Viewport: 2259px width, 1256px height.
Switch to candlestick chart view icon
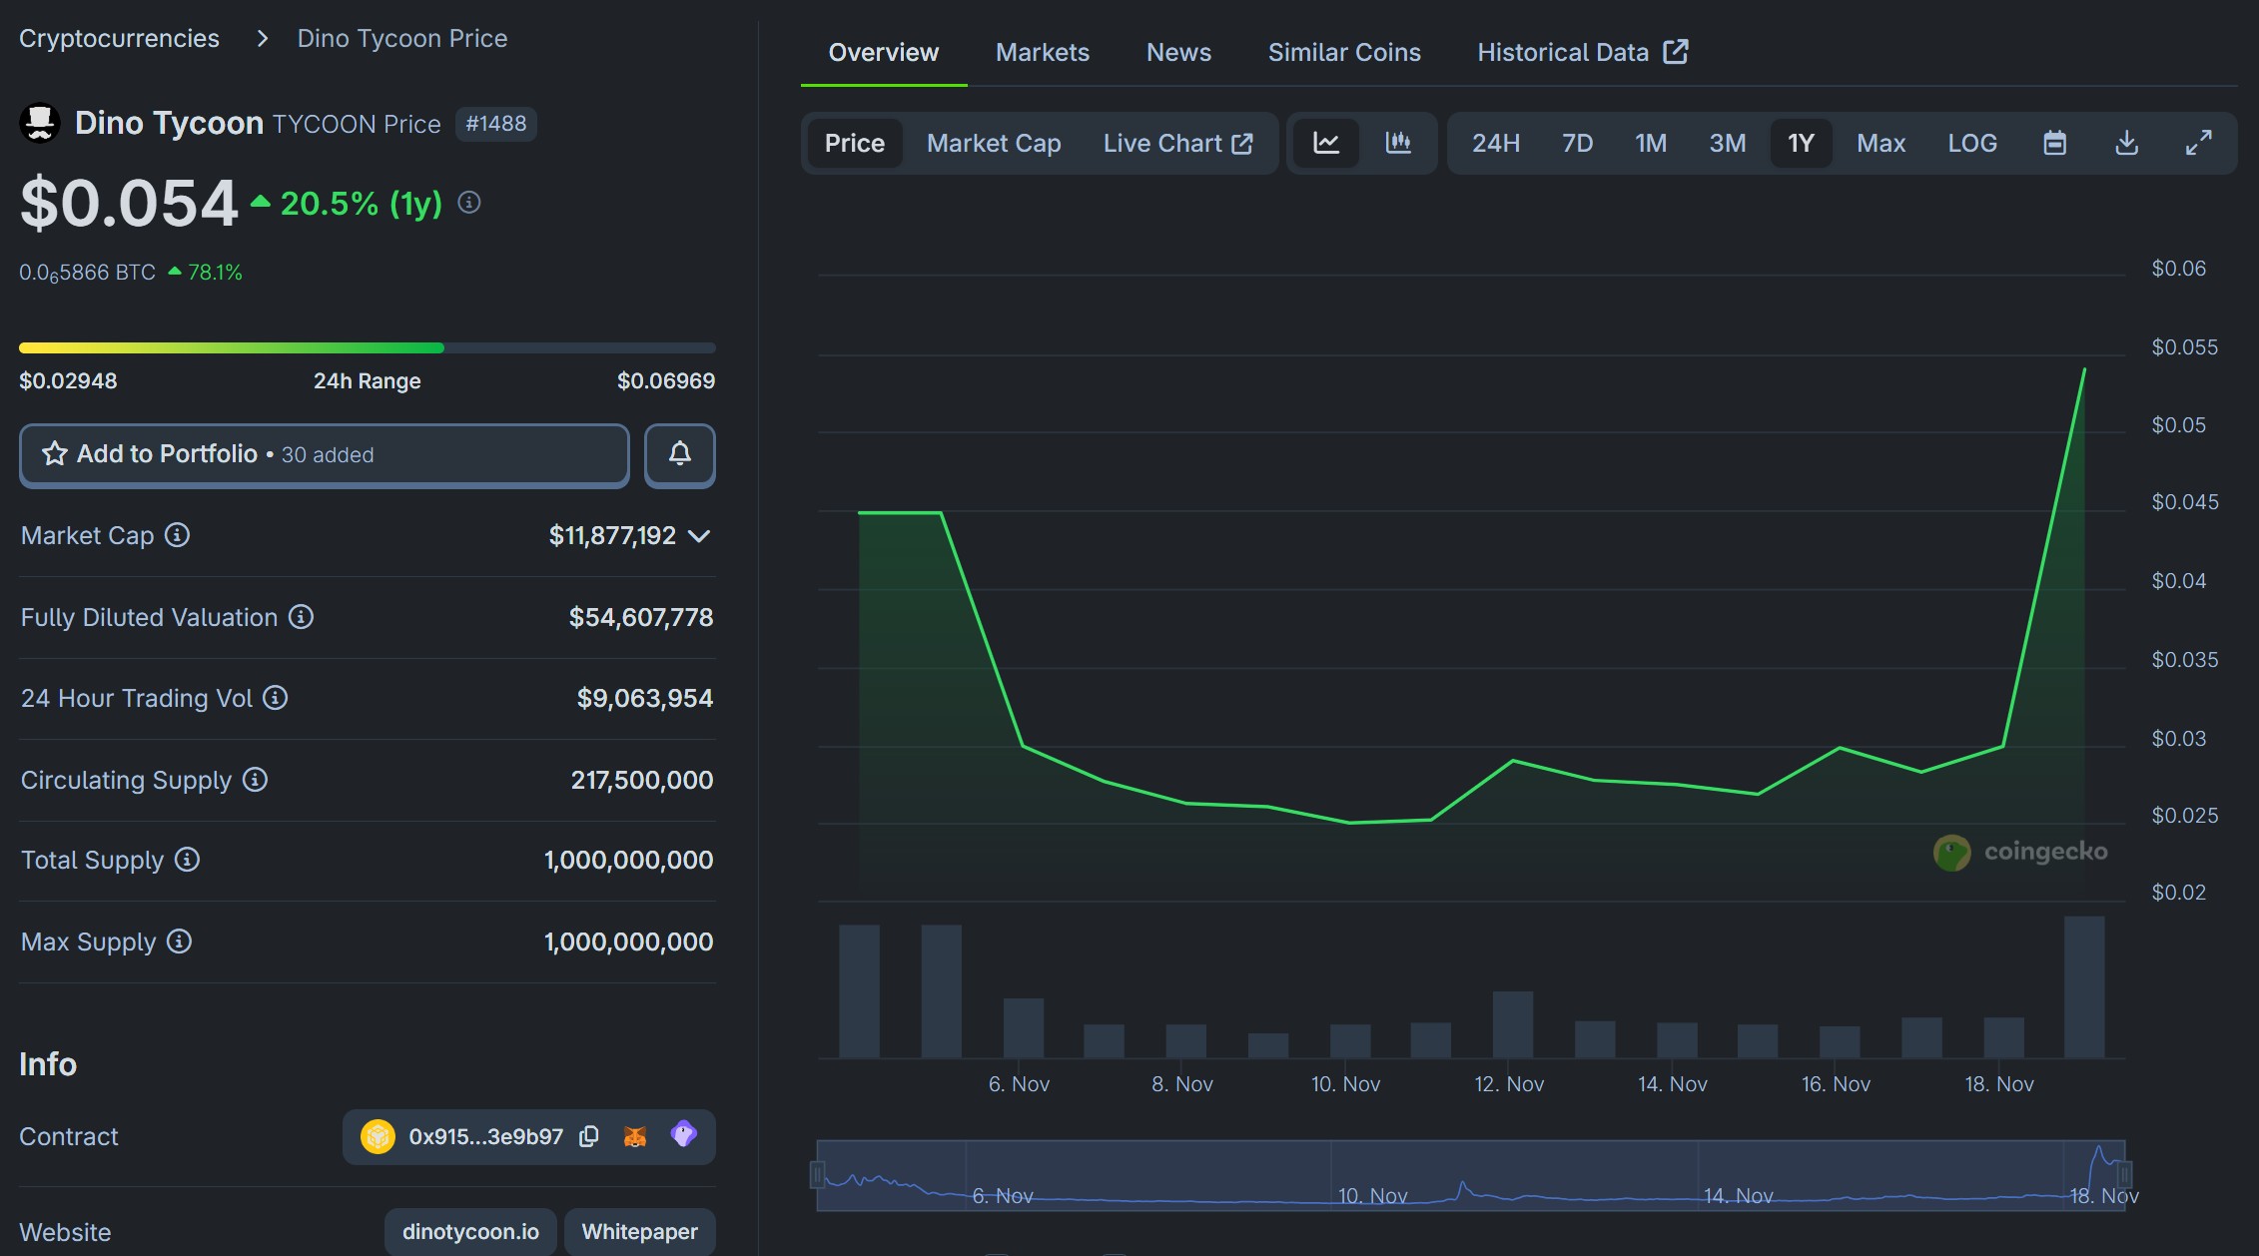tap(1398, 143)
